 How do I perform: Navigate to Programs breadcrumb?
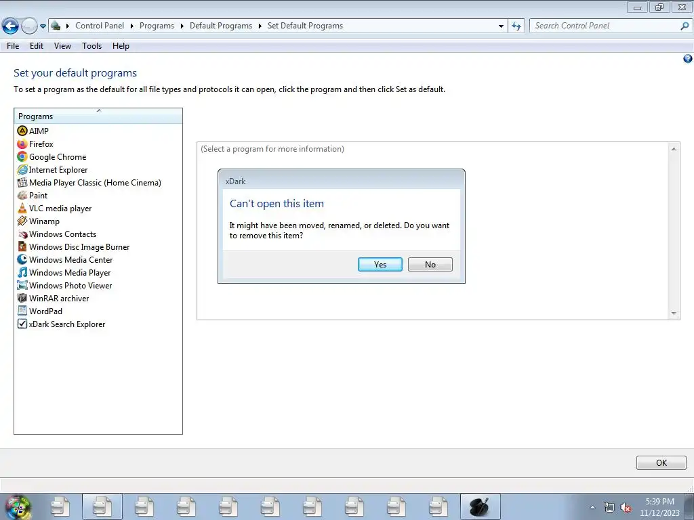(x=157, y=26)
